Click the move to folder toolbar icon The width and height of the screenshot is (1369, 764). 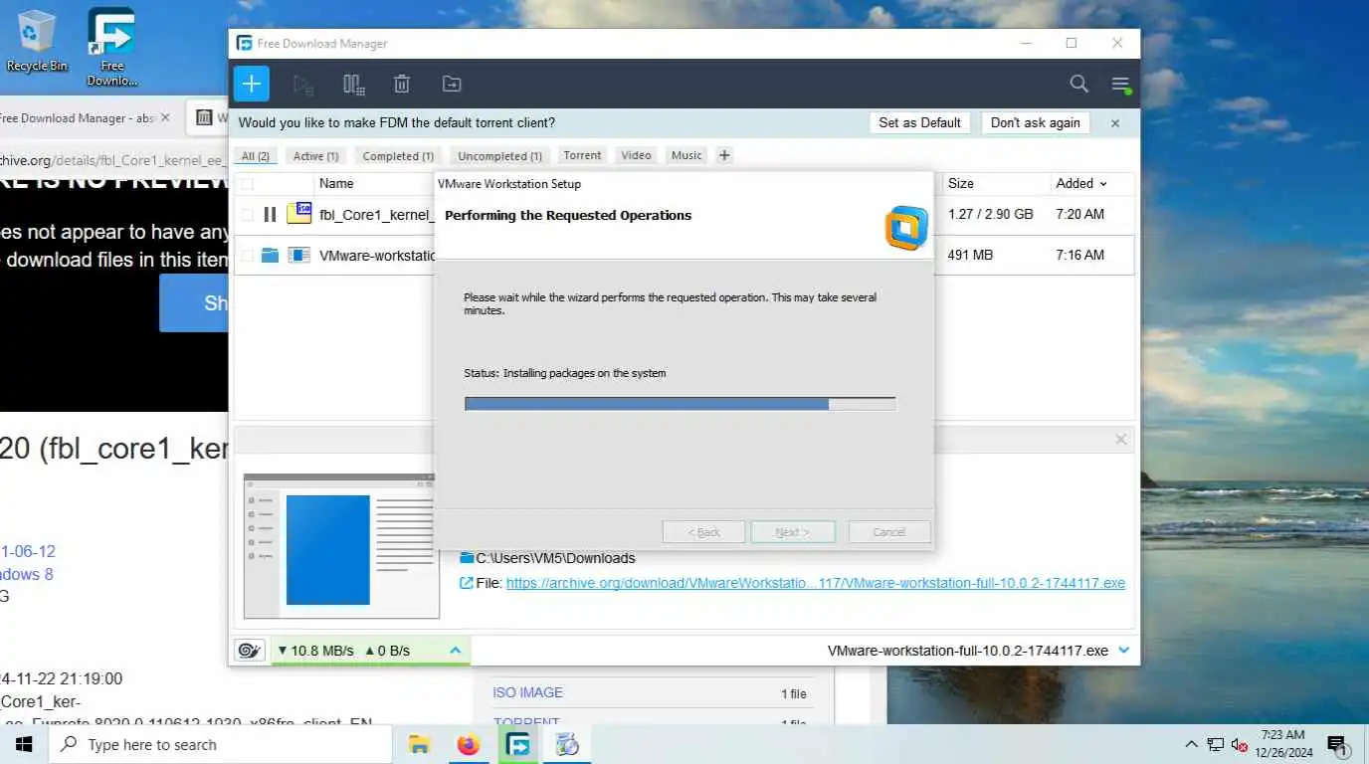coord(452,85)
